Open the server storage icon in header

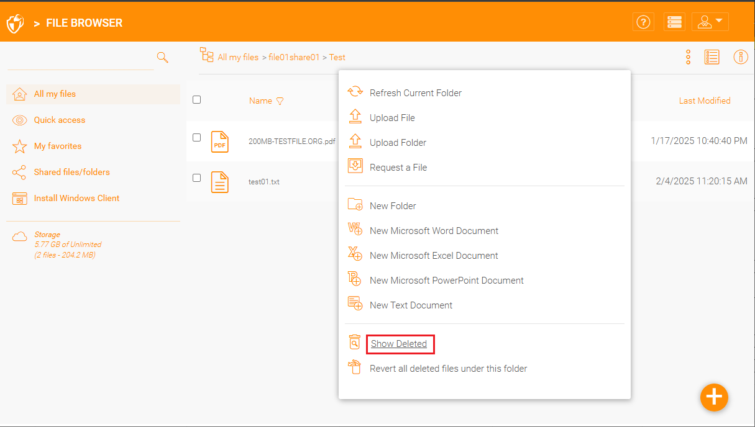[x=674, y=22]
